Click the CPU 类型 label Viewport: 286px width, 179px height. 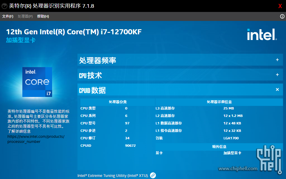(x=88, y=108)
